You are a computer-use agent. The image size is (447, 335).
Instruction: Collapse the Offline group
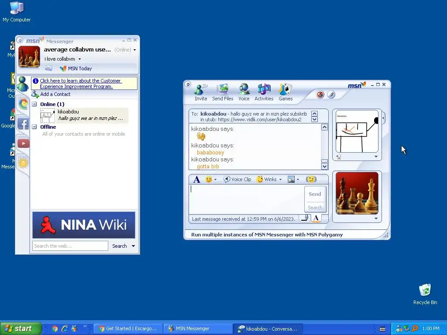pos(34,127)
